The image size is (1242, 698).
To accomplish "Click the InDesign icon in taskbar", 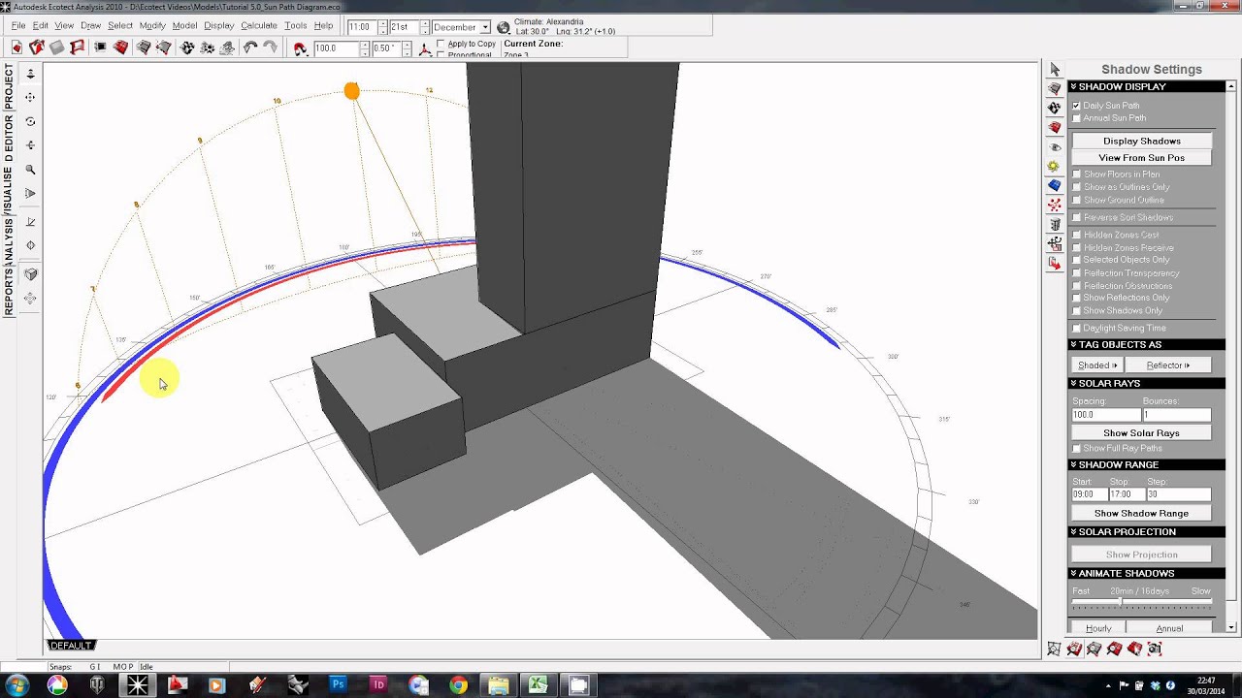I will 378,684.
